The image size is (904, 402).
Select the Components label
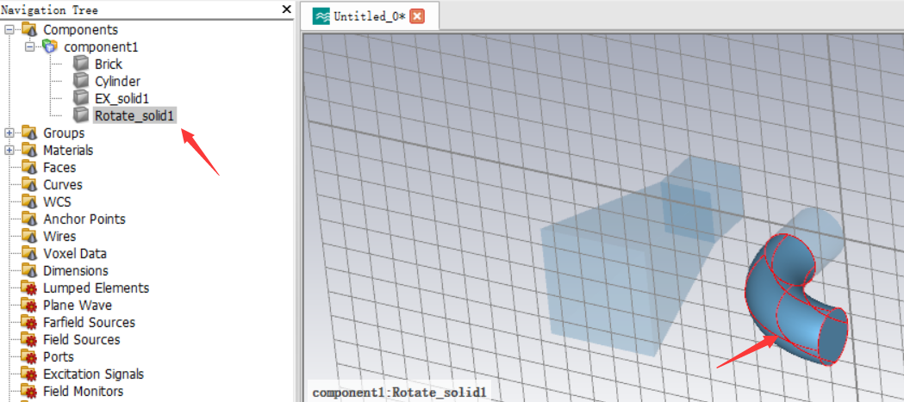point(81,29)
